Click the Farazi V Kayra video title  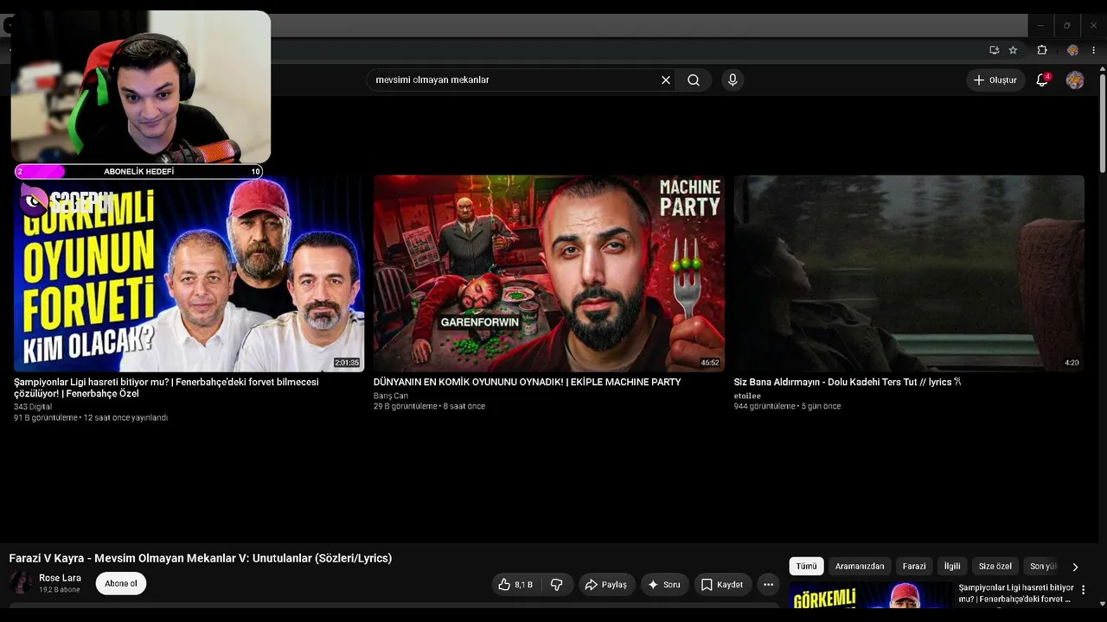point(201,558)
